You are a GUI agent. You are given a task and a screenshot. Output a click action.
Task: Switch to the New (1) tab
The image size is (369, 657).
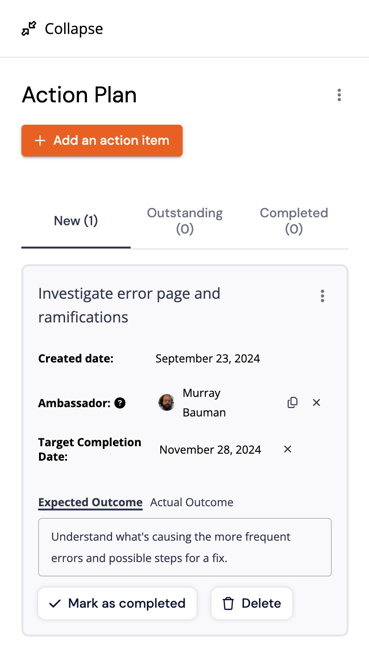pyautogui.click(x=76, y=221)
